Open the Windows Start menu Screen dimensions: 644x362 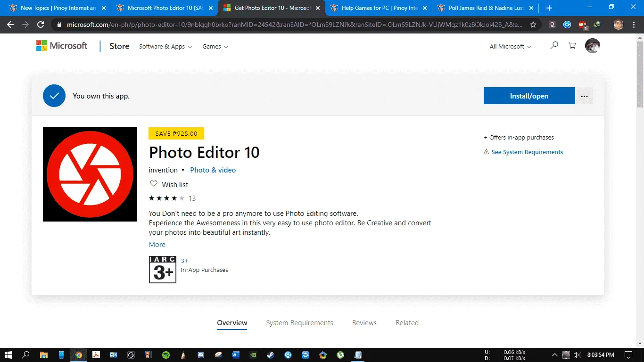(8, 355)
